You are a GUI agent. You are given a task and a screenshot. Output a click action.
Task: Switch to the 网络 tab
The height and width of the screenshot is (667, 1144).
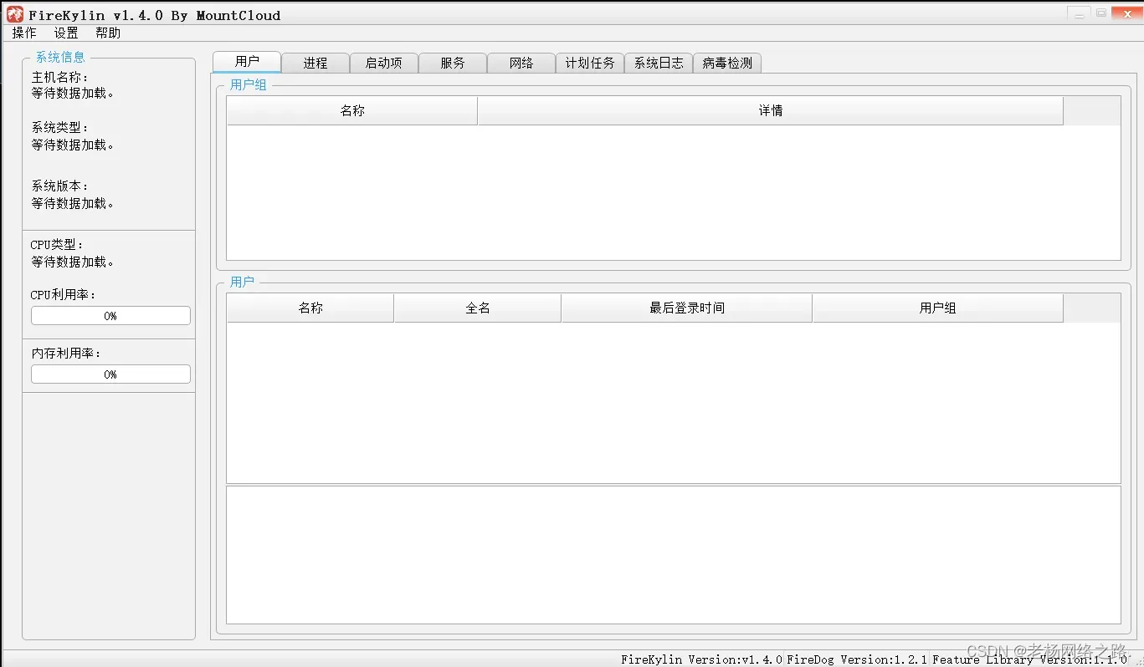[521, 63]
